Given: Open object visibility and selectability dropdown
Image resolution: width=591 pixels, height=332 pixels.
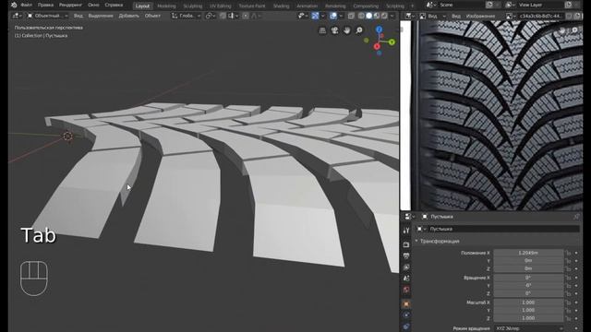Looking at the screenshot, I should tap(302, 16).
